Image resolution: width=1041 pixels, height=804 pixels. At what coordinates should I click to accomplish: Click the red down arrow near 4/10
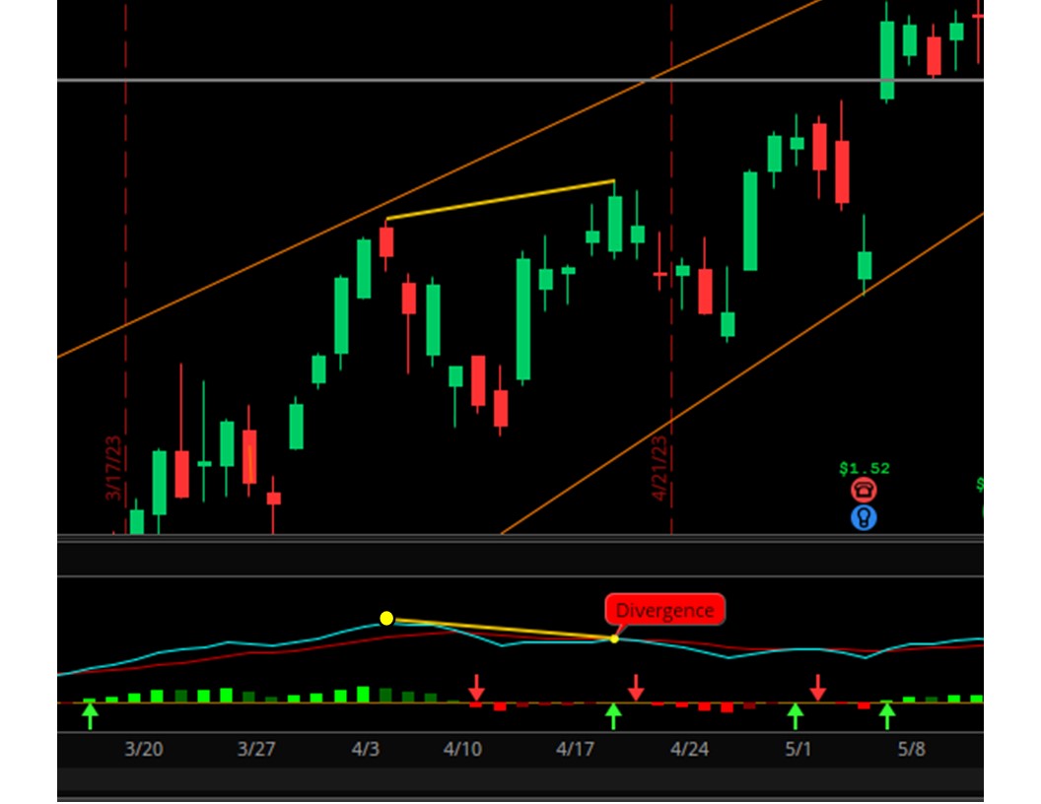tap(477, 687)
